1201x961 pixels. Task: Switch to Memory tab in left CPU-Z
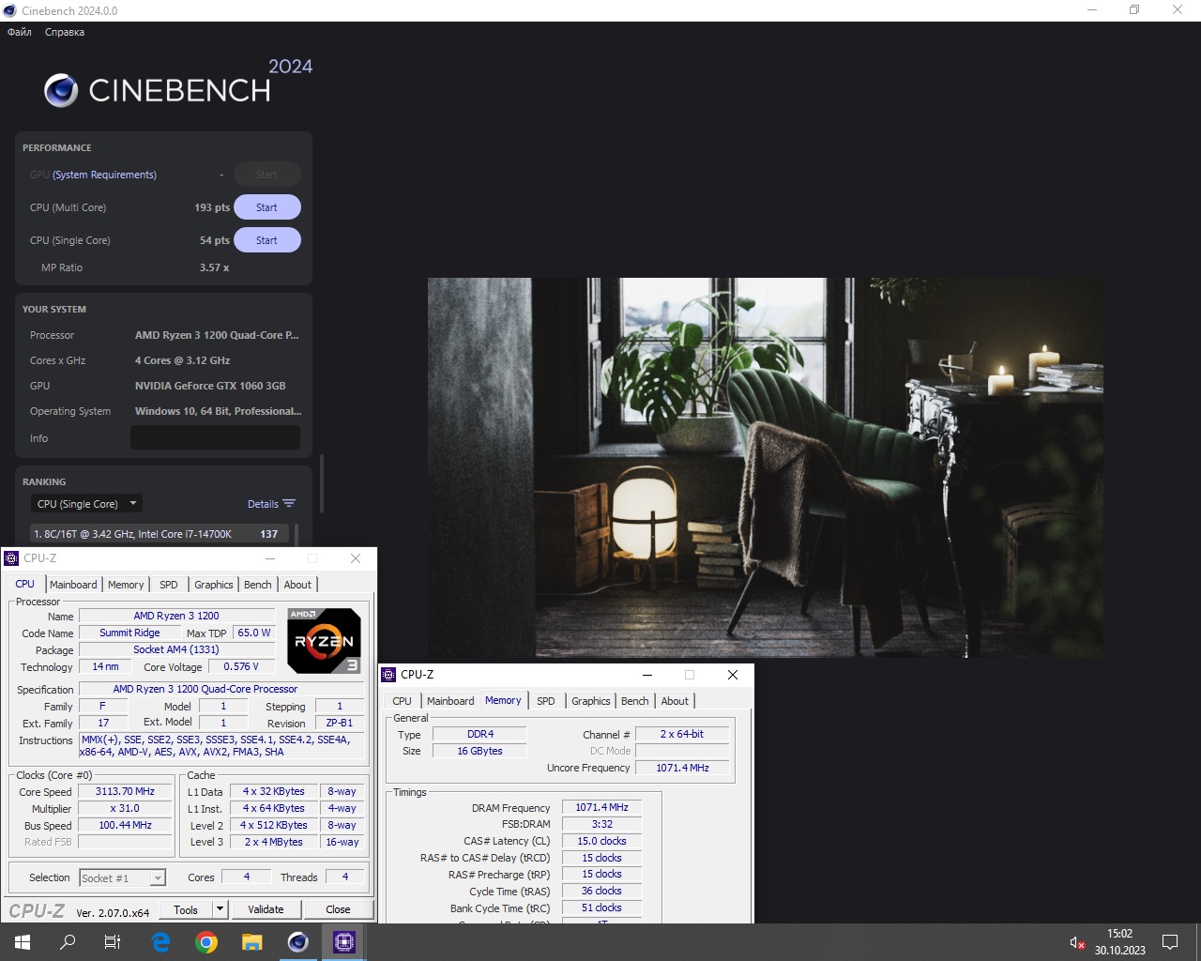coord(126,585)
